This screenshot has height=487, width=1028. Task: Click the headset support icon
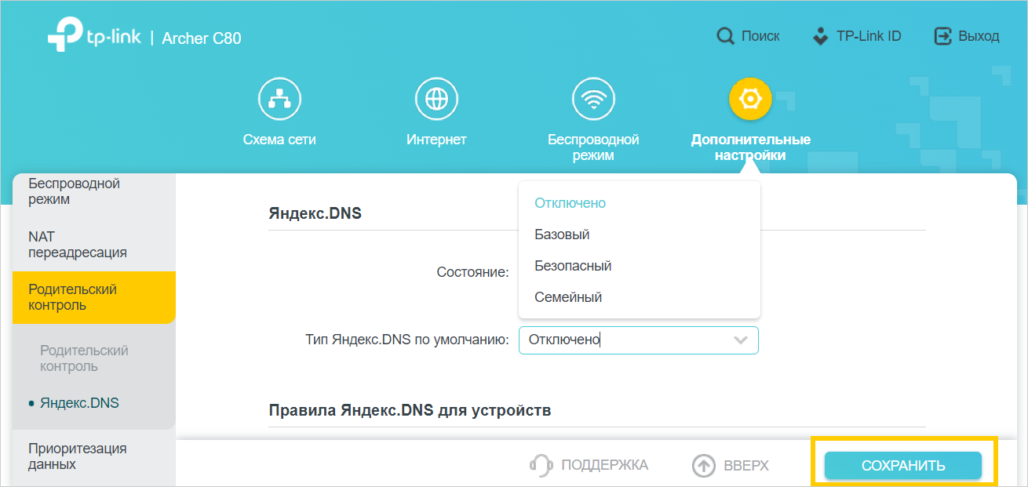point(541,465)
